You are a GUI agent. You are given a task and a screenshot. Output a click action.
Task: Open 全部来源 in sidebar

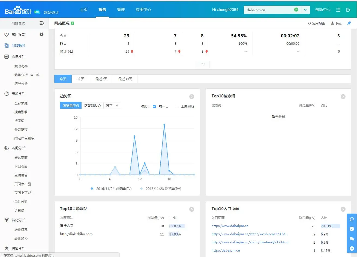coord(21,103)
